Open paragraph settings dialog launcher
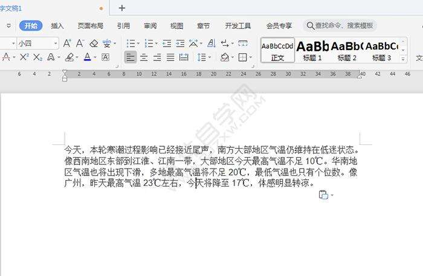Screen dimensions: 423x276 tap(253, 66)
